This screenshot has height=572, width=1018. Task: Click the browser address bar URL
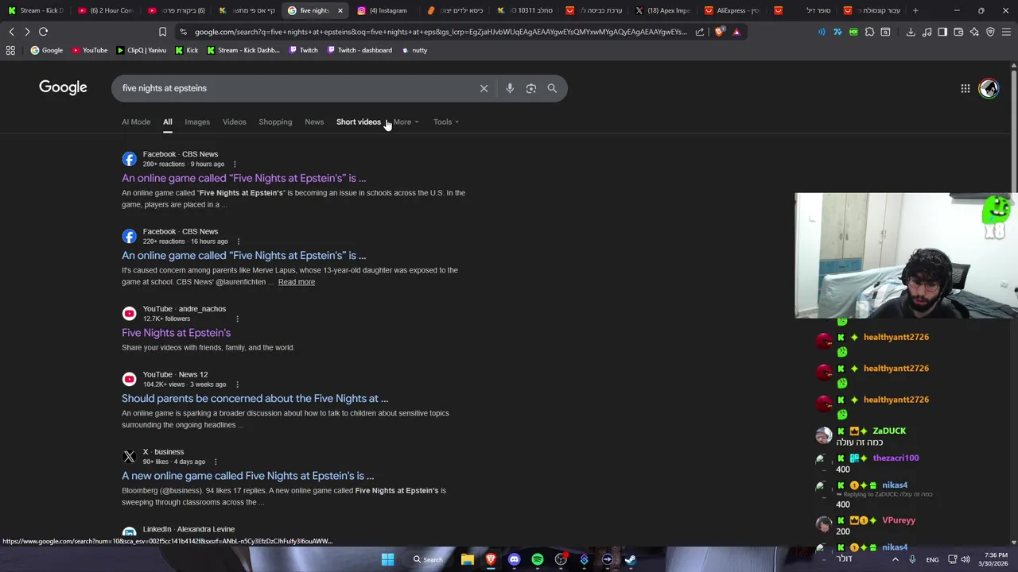[x=440, y=32]
